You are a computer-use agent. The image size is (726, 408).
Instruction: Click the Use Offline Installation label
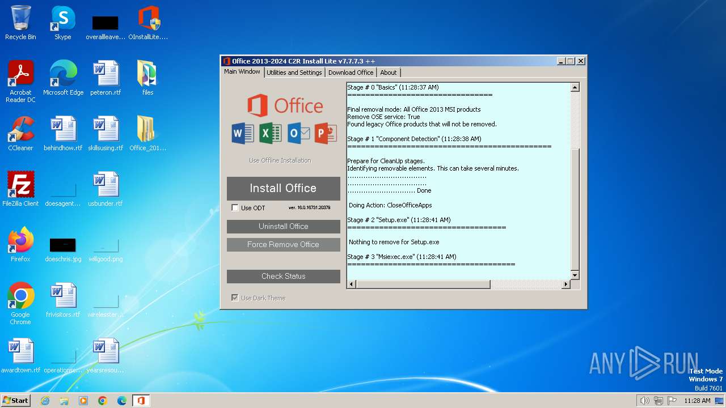tap(280, 160)
